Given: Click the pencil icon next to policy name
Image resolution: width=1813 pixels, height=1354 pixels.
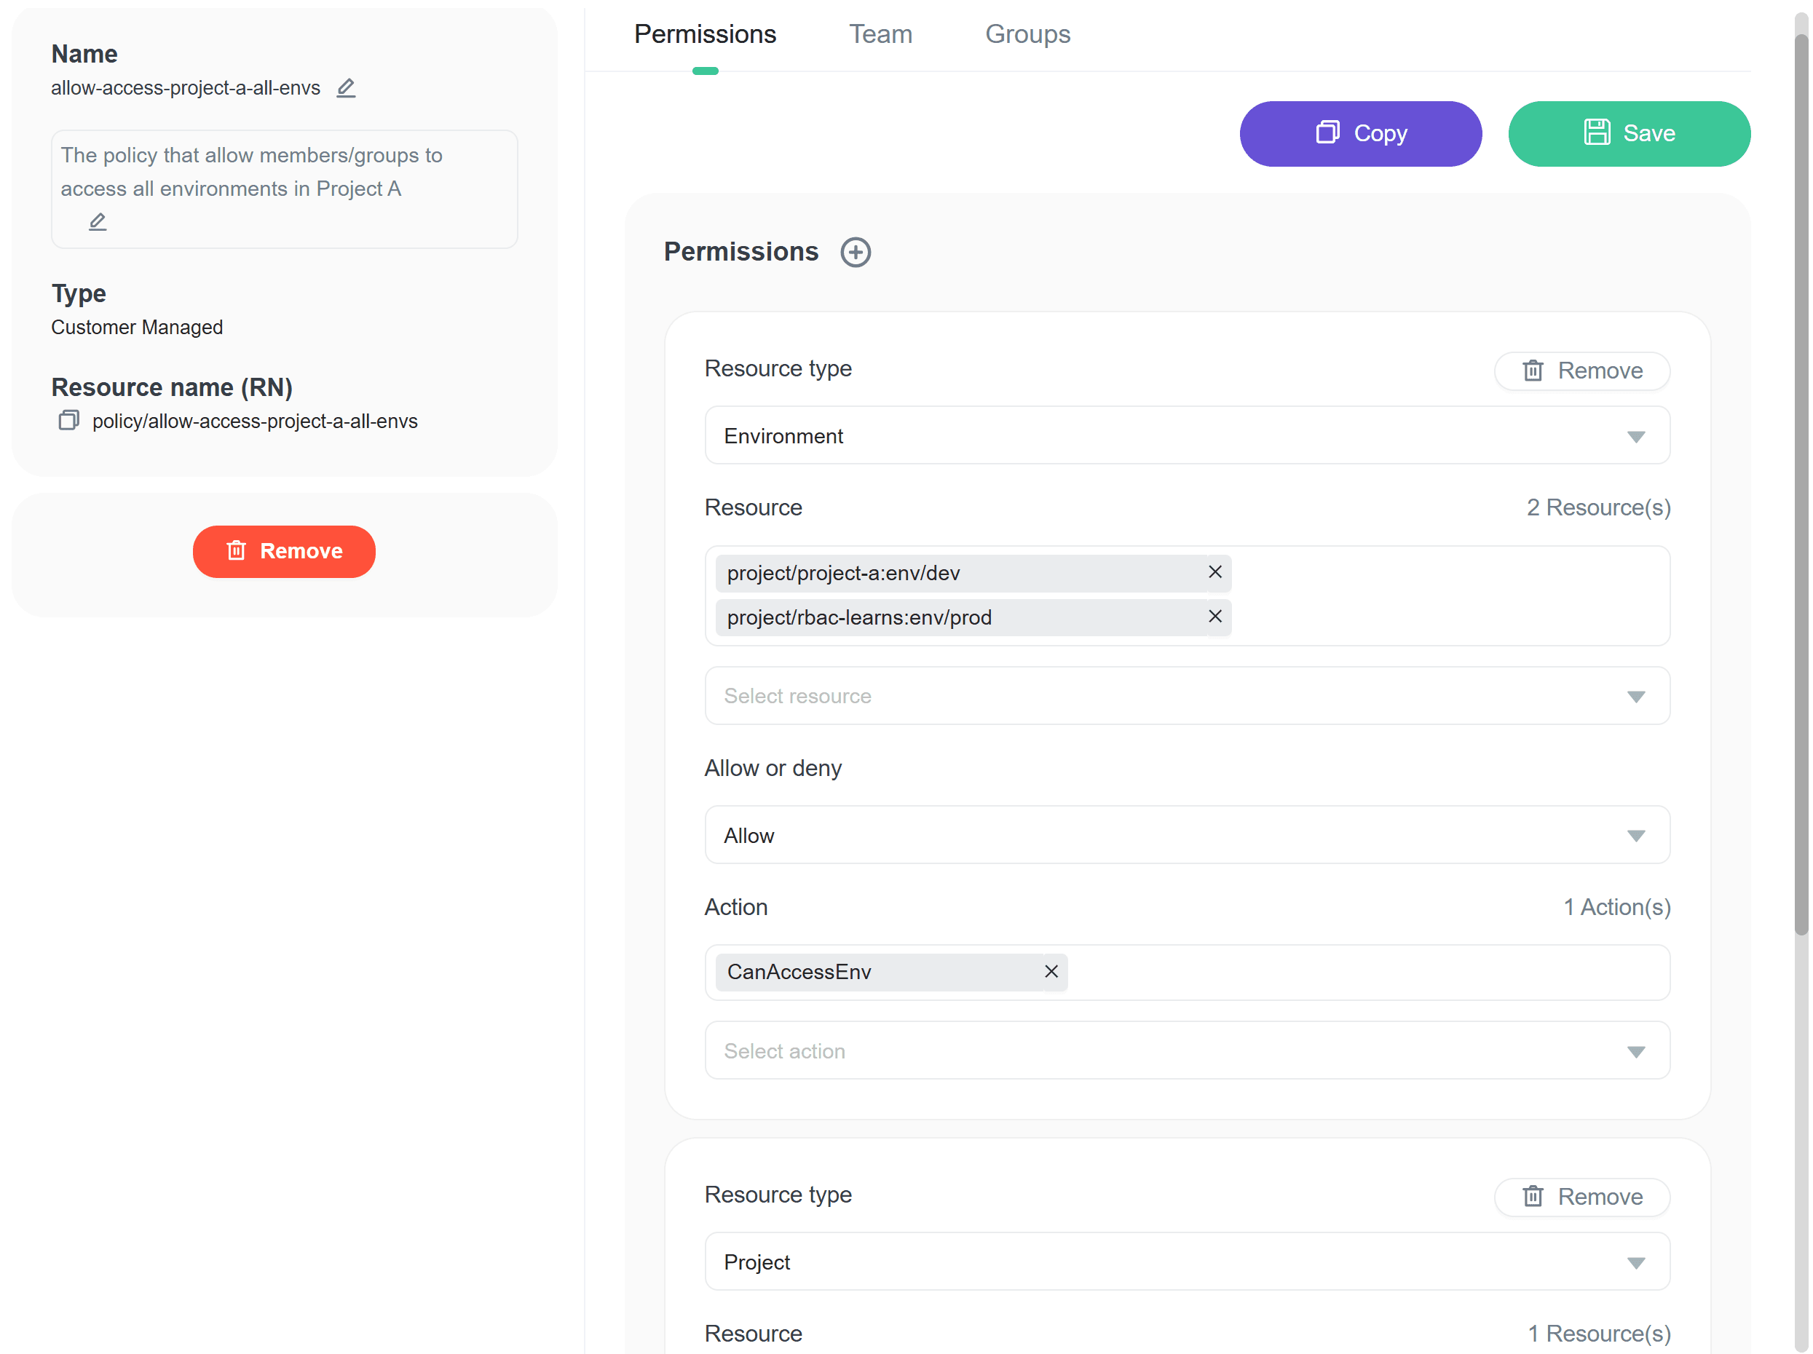Looking at the screenshot, I should point(346,87).
